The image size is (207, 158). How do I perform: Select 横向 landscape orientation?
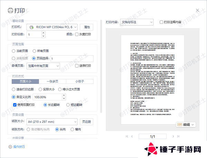point(72,129)
